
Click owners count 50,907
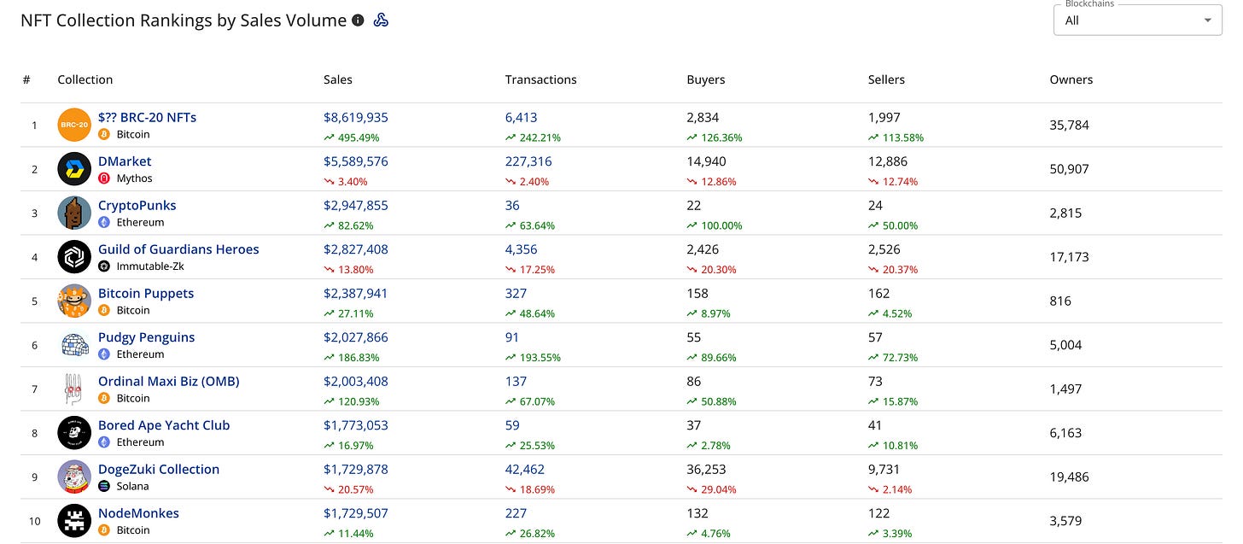1070,169
